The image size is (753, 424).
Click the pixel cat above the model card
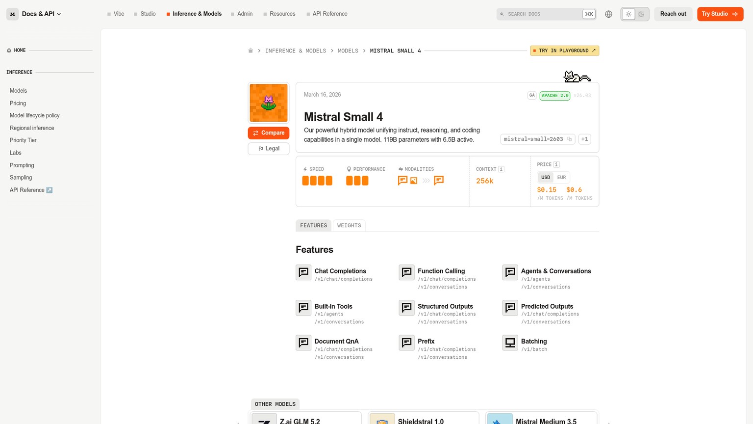coord(577,77)
